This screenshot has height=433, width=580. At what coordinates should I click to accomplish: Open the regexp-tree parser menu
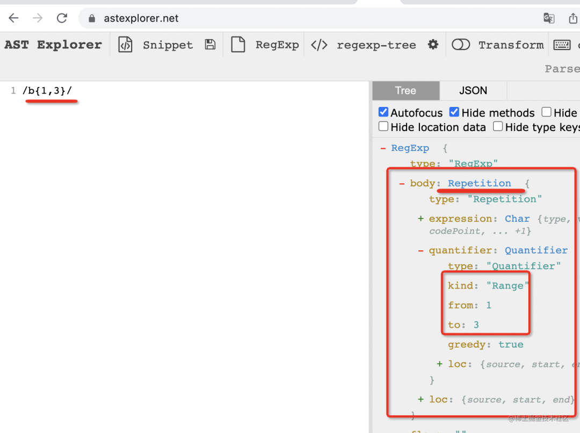376,45
